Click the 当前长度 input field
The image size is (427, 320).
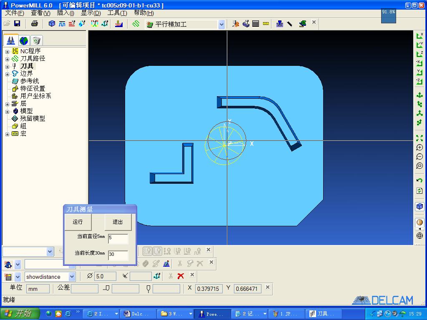click(118, 255)
